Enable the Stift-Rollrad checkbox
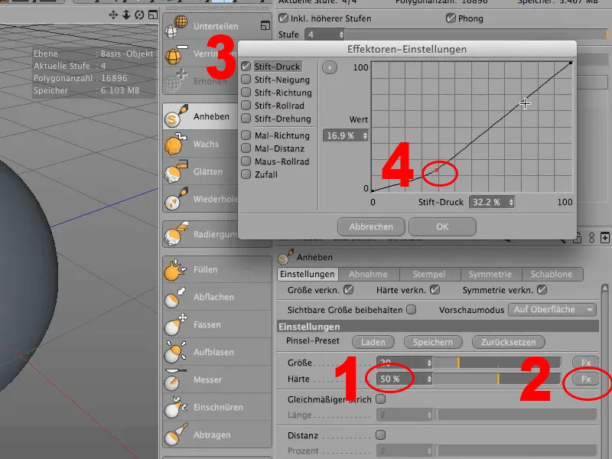Image resolution: width=612 pixels, height=459 pixels. point(246,106)
